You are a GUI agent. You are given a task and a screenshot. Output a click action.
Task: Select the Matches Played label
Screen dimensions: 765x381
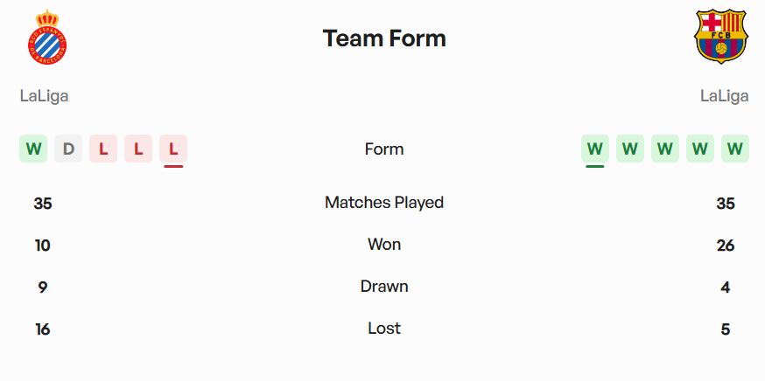point(384,203)
